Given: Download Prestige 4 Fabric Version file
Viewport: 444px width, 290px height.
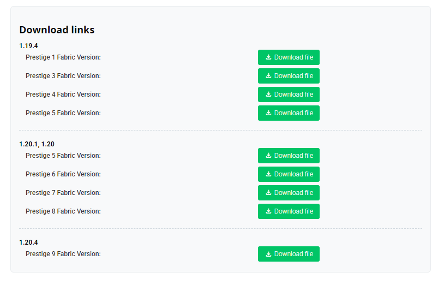Looking at the screenshot, I should 289,94.
